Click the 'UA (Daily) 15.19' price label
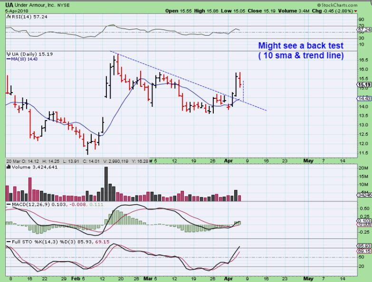 point(32,54)
